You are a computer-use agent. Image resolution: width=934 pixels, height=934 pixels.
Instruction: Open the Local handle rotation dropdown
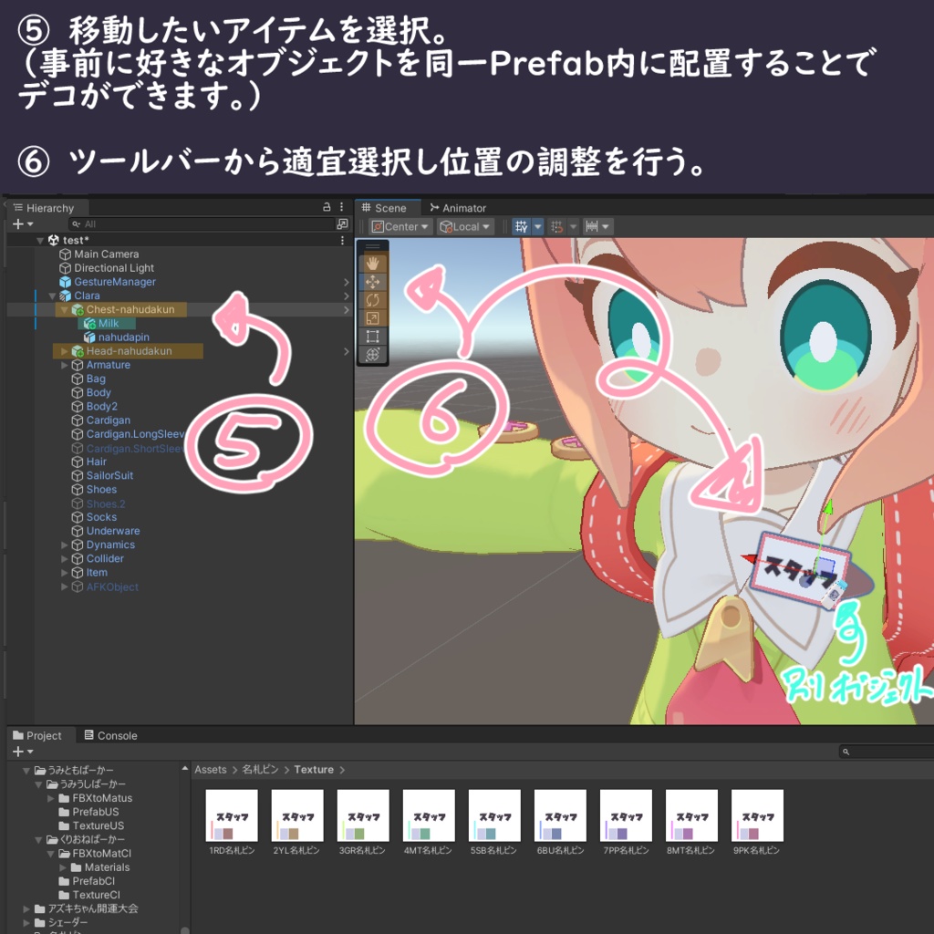coord(463,226)
